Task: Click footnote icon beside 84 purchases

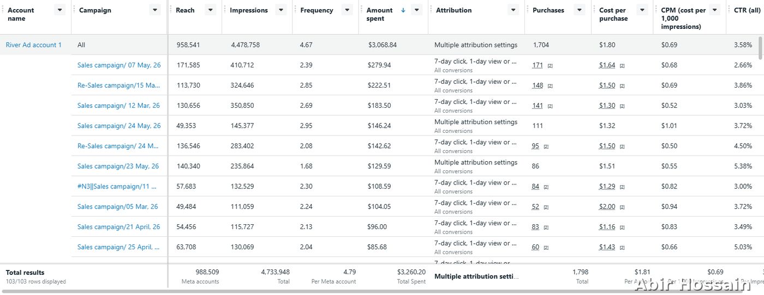Action: tap(546, 187)
